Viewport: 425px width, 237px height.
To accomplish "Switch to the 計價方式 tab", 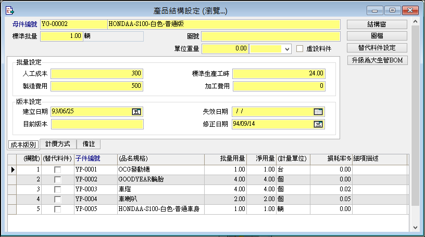I will [59, 144].
